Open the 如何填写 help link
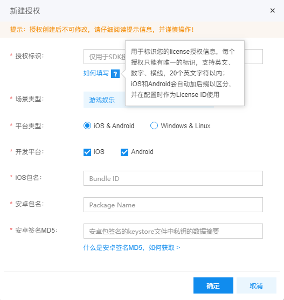This screenshot has height=300, width=284. [96, 73]
